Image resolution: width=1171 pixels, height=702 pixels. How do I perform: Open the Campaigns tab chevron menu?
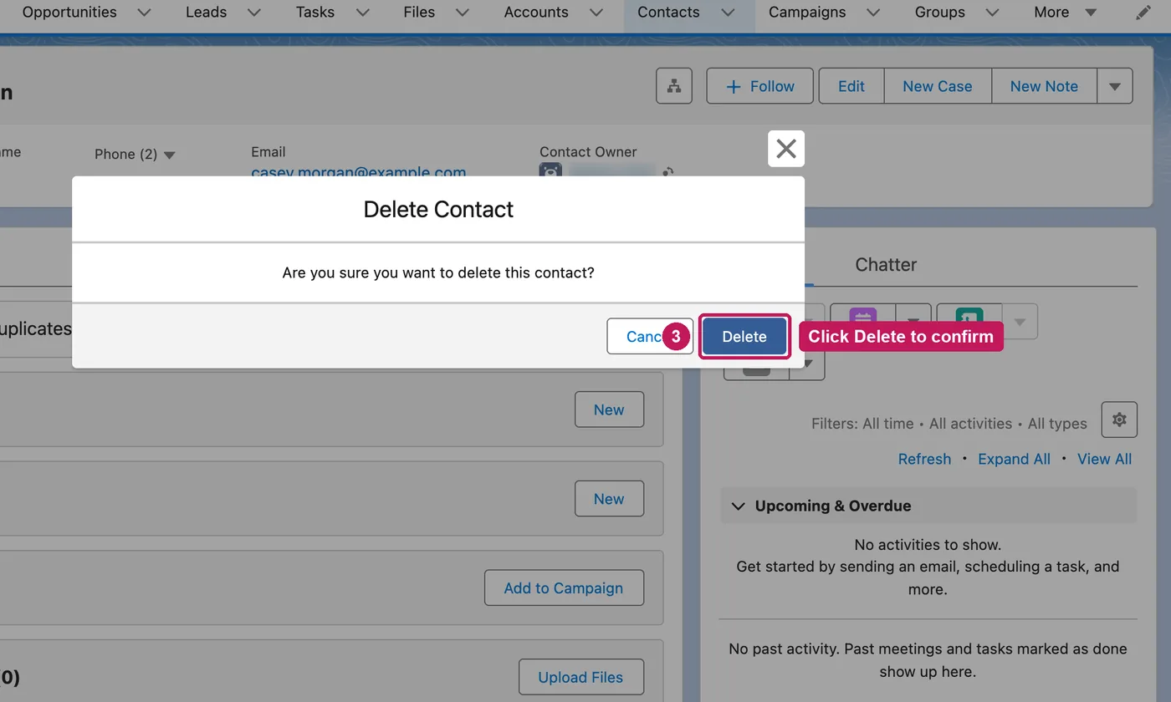pos(873,13)
